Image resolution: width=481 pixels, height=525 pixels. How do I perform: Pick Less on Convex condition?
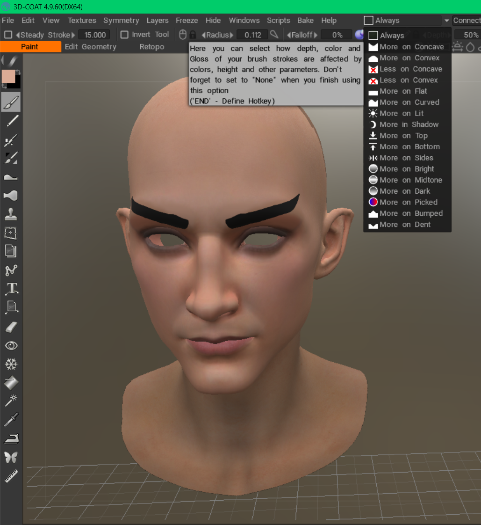coord(408,80)
